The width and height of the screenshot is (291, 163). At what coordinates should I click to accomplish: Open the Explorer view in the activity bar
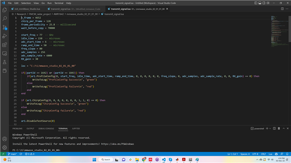5,10
